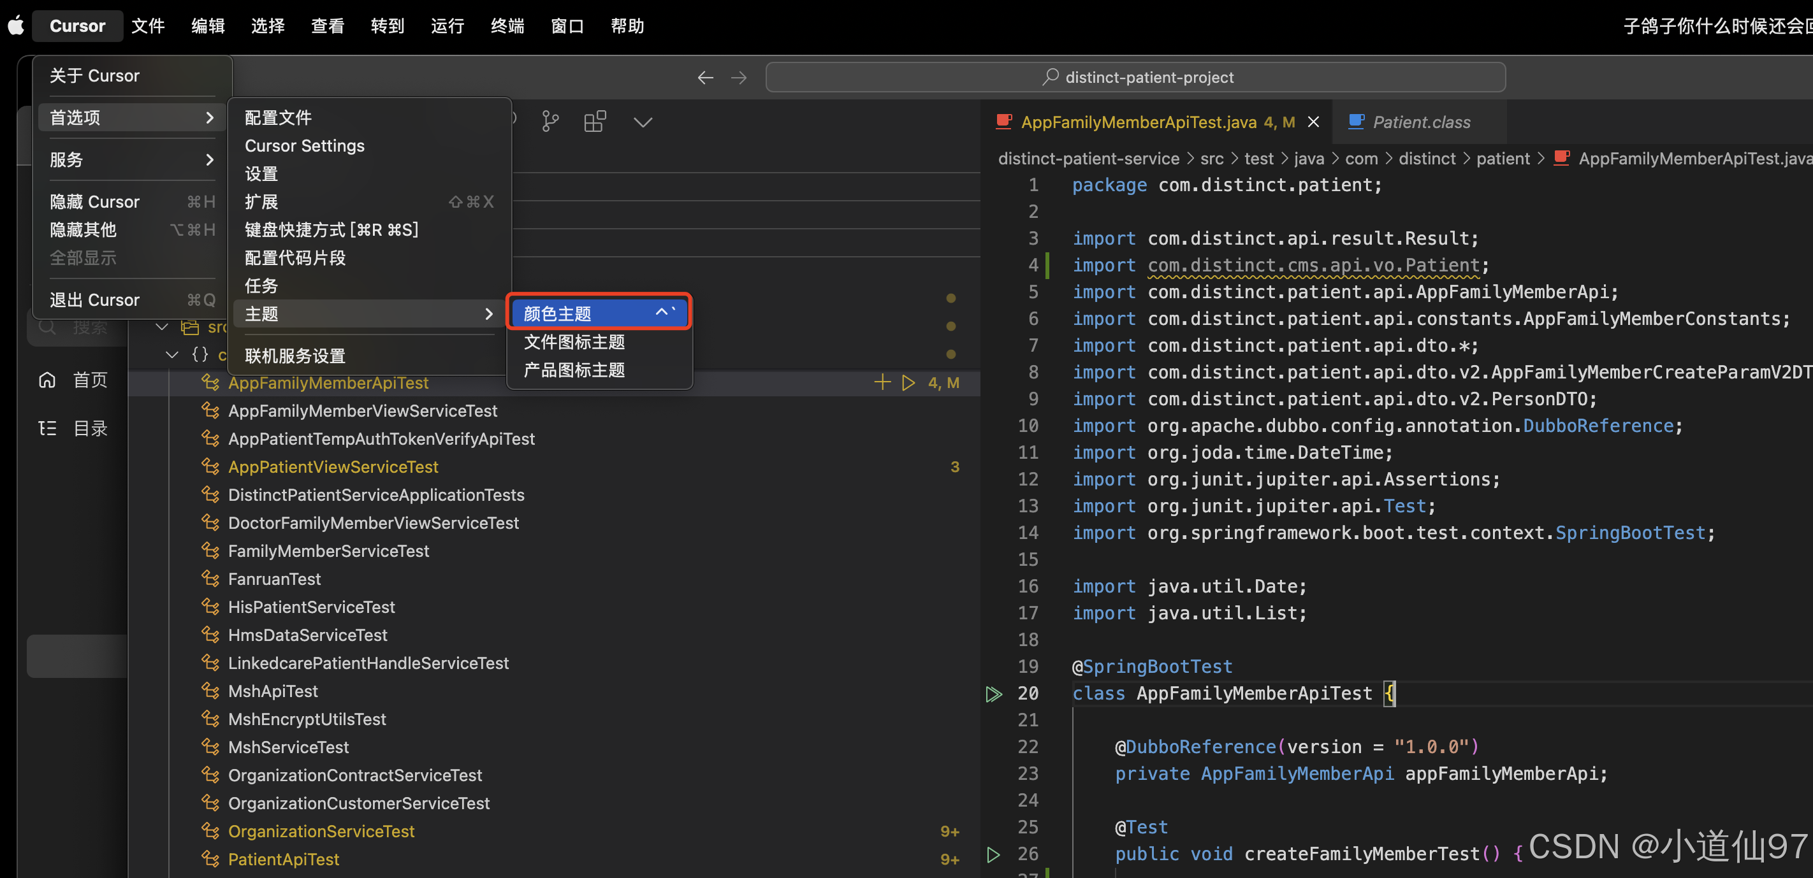Click the source control branch icon
Image resolution: width=1813 pixels, height=878 pixels.
pyautogui.click(x=550, y=122)
